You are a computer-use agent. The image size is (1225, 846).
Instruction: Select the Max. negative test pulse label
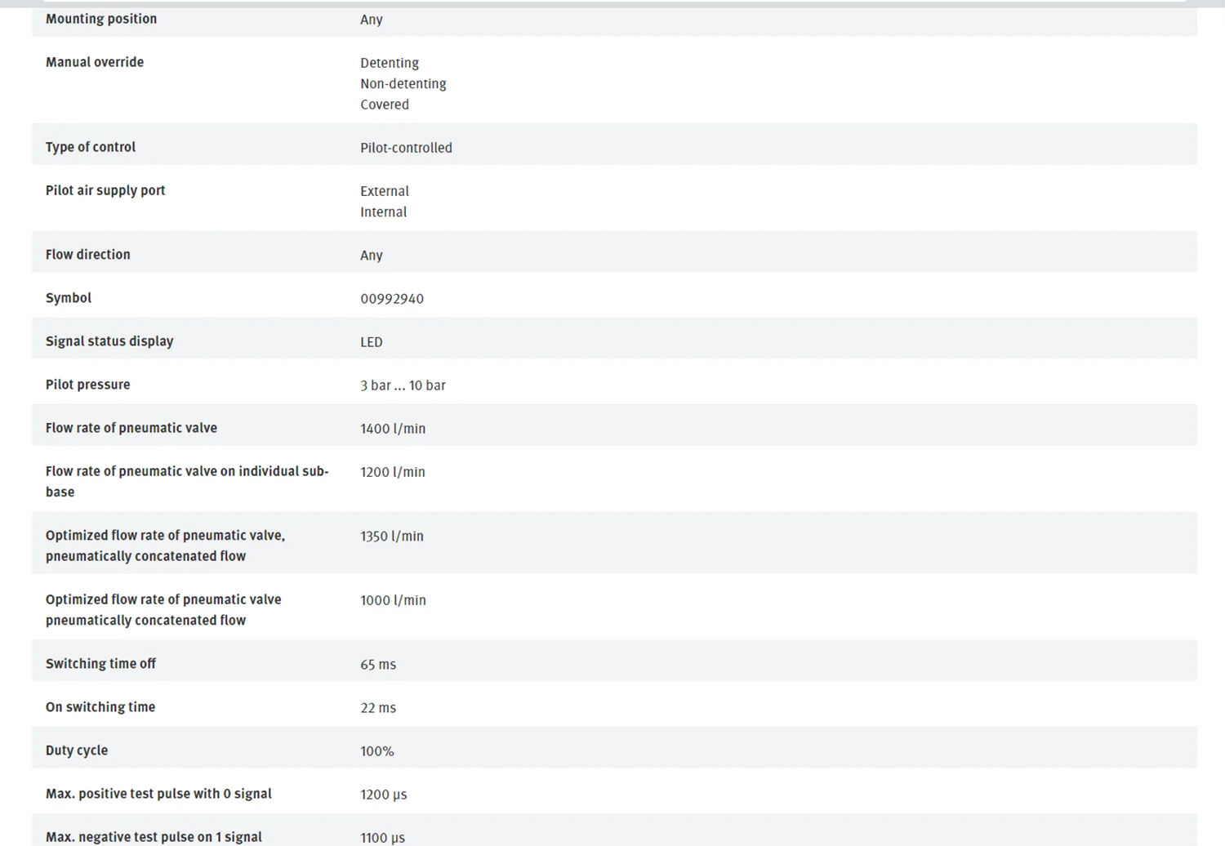(x=154, y=837)
